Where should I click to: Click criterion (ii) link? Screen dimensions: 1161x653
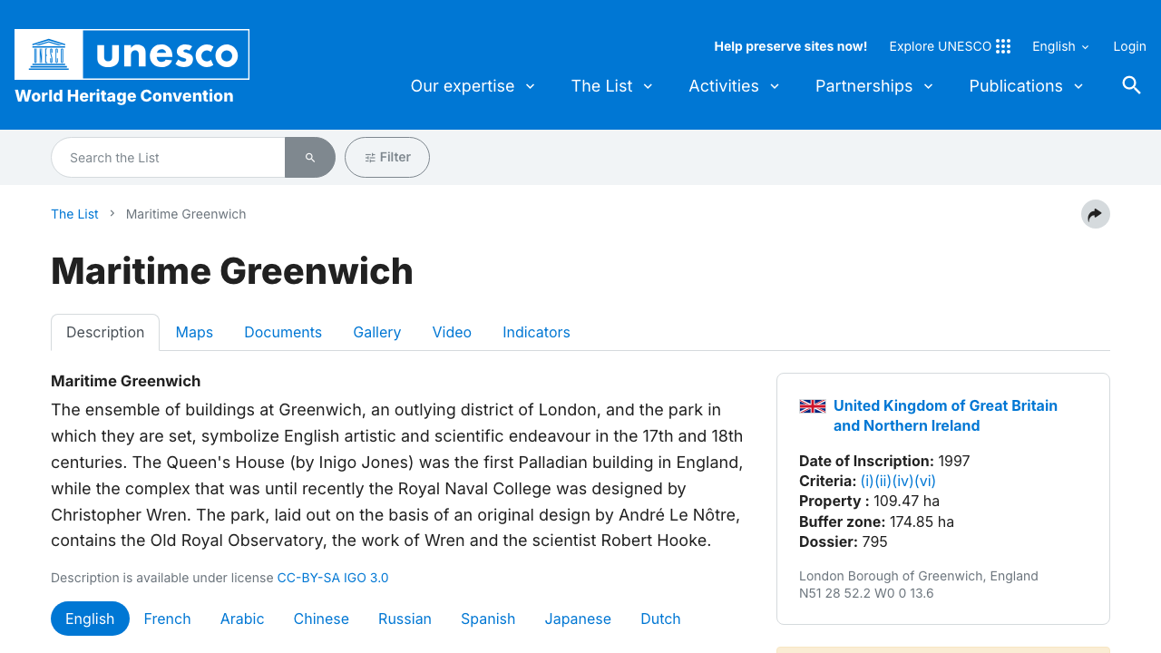point(883,481)
